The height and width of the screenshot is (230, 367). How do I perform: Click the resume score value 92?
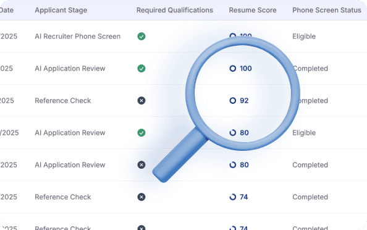(244, 101)
